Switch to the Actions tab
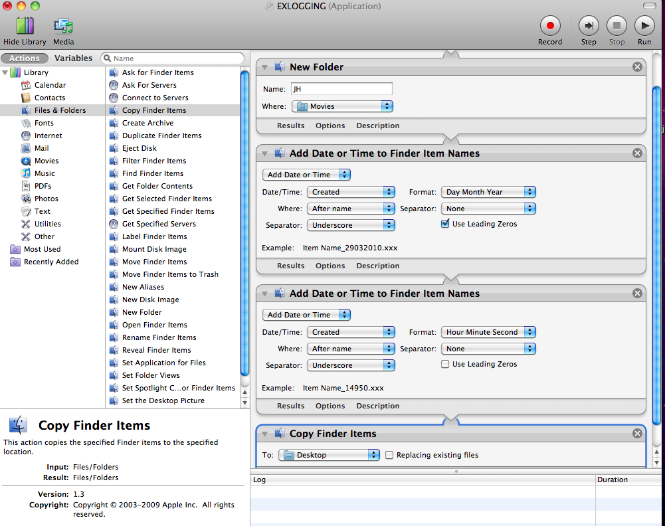This screenshot has height=526, width=665. [24, 58]
